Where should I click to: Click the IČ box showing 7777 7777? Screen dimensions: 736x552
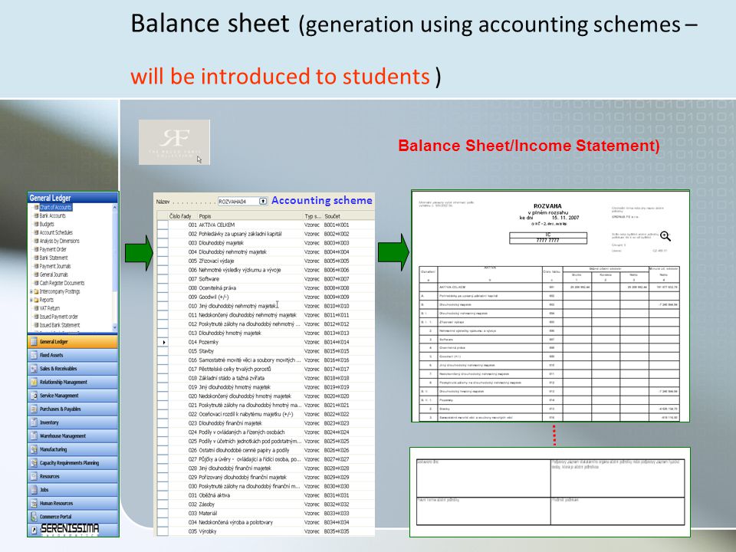pyautogui.click(x=547, y=238)
